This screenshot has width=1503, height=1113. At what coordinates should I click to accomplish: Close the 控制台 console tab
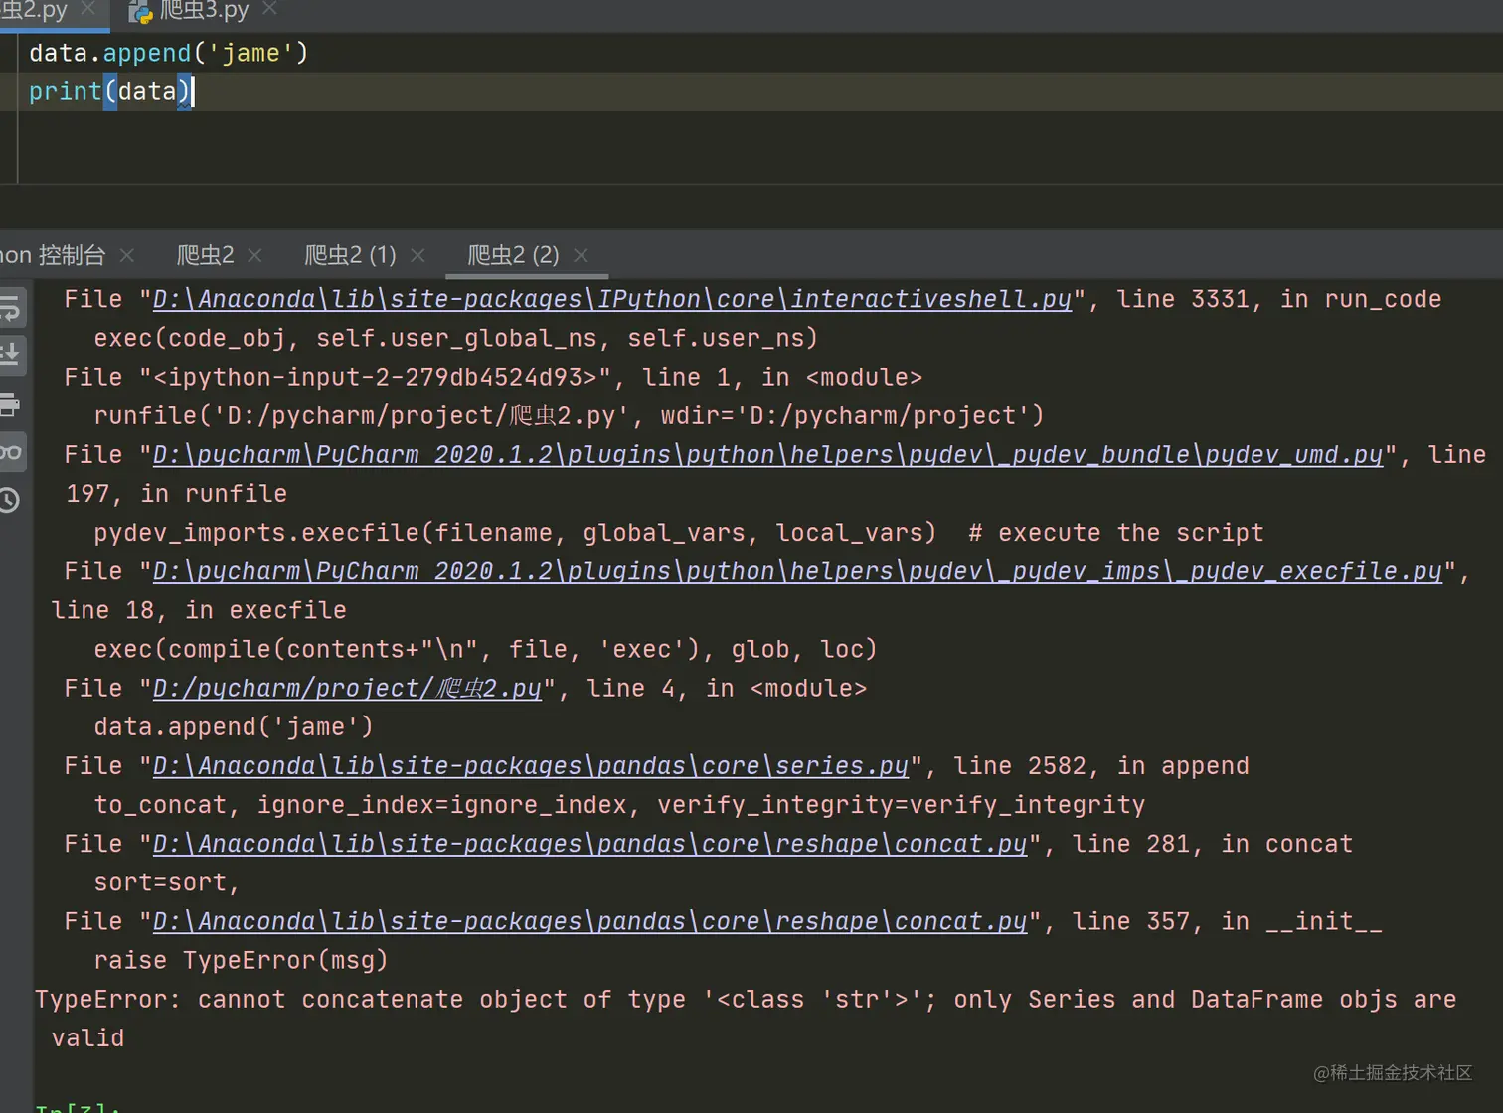(x=127, y=255)
